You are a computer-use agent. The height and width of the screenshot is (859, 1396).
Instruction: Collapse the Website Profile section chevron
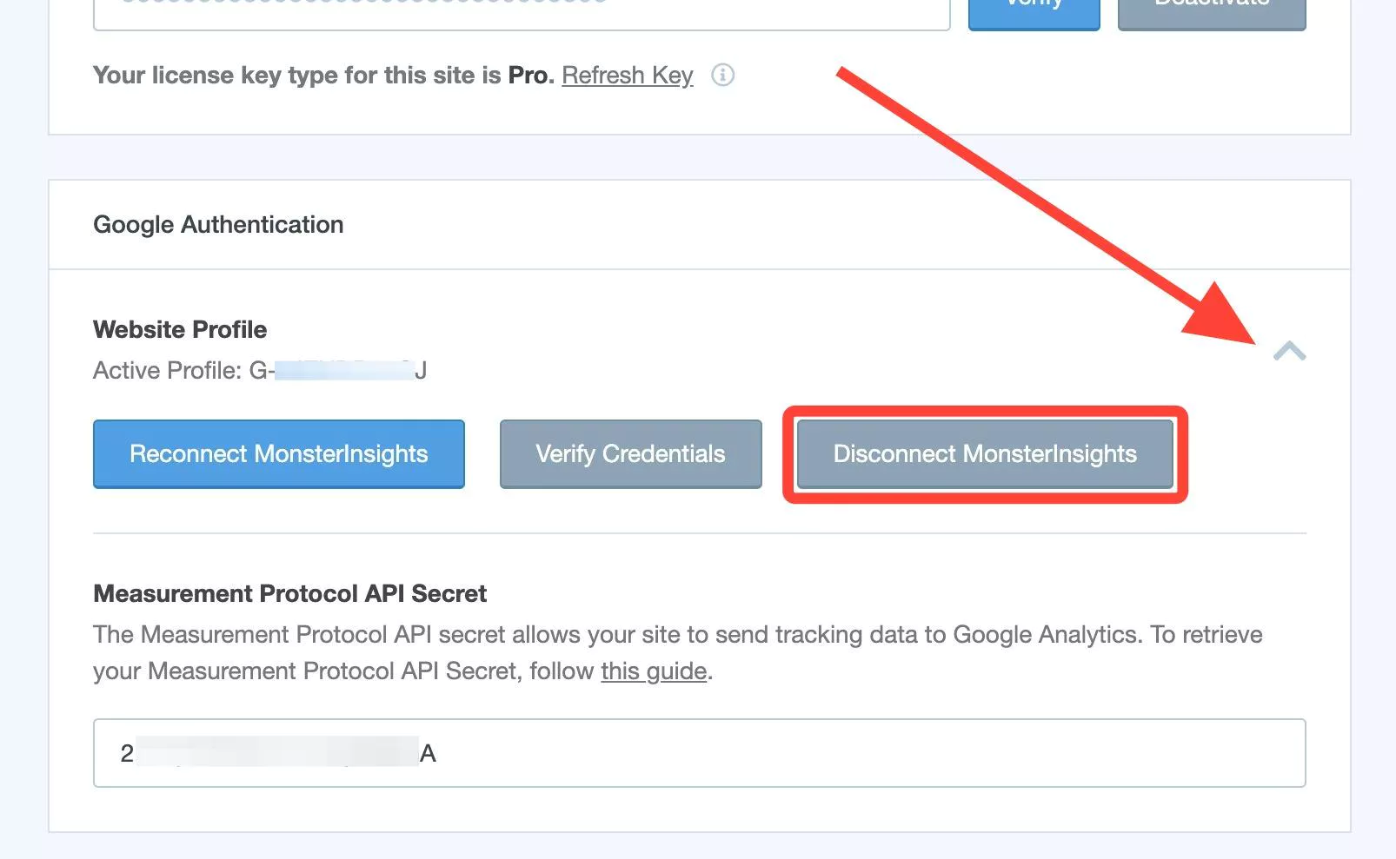click(x=1290, y=352)
